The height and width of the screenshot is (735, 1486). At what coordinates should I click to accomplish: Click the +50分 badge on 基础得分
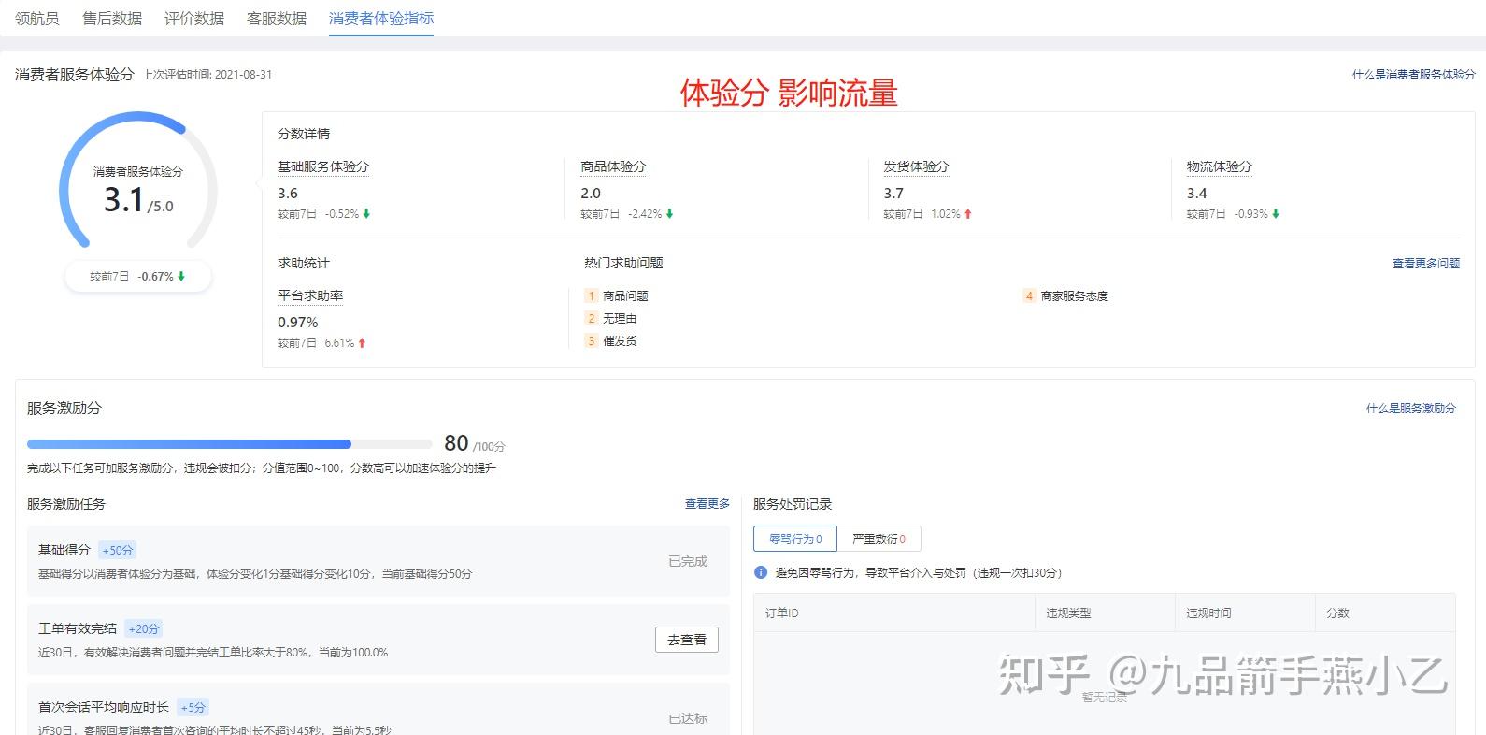(118, 551)
